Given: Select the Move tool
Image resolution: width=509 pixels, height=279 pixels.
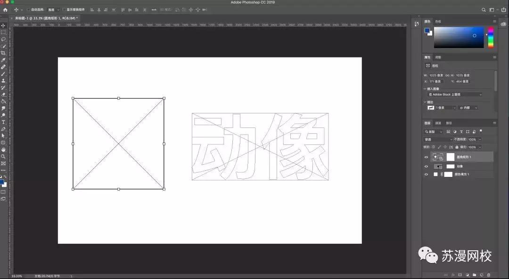Looking at the screenshot, I should pos(3,25).
